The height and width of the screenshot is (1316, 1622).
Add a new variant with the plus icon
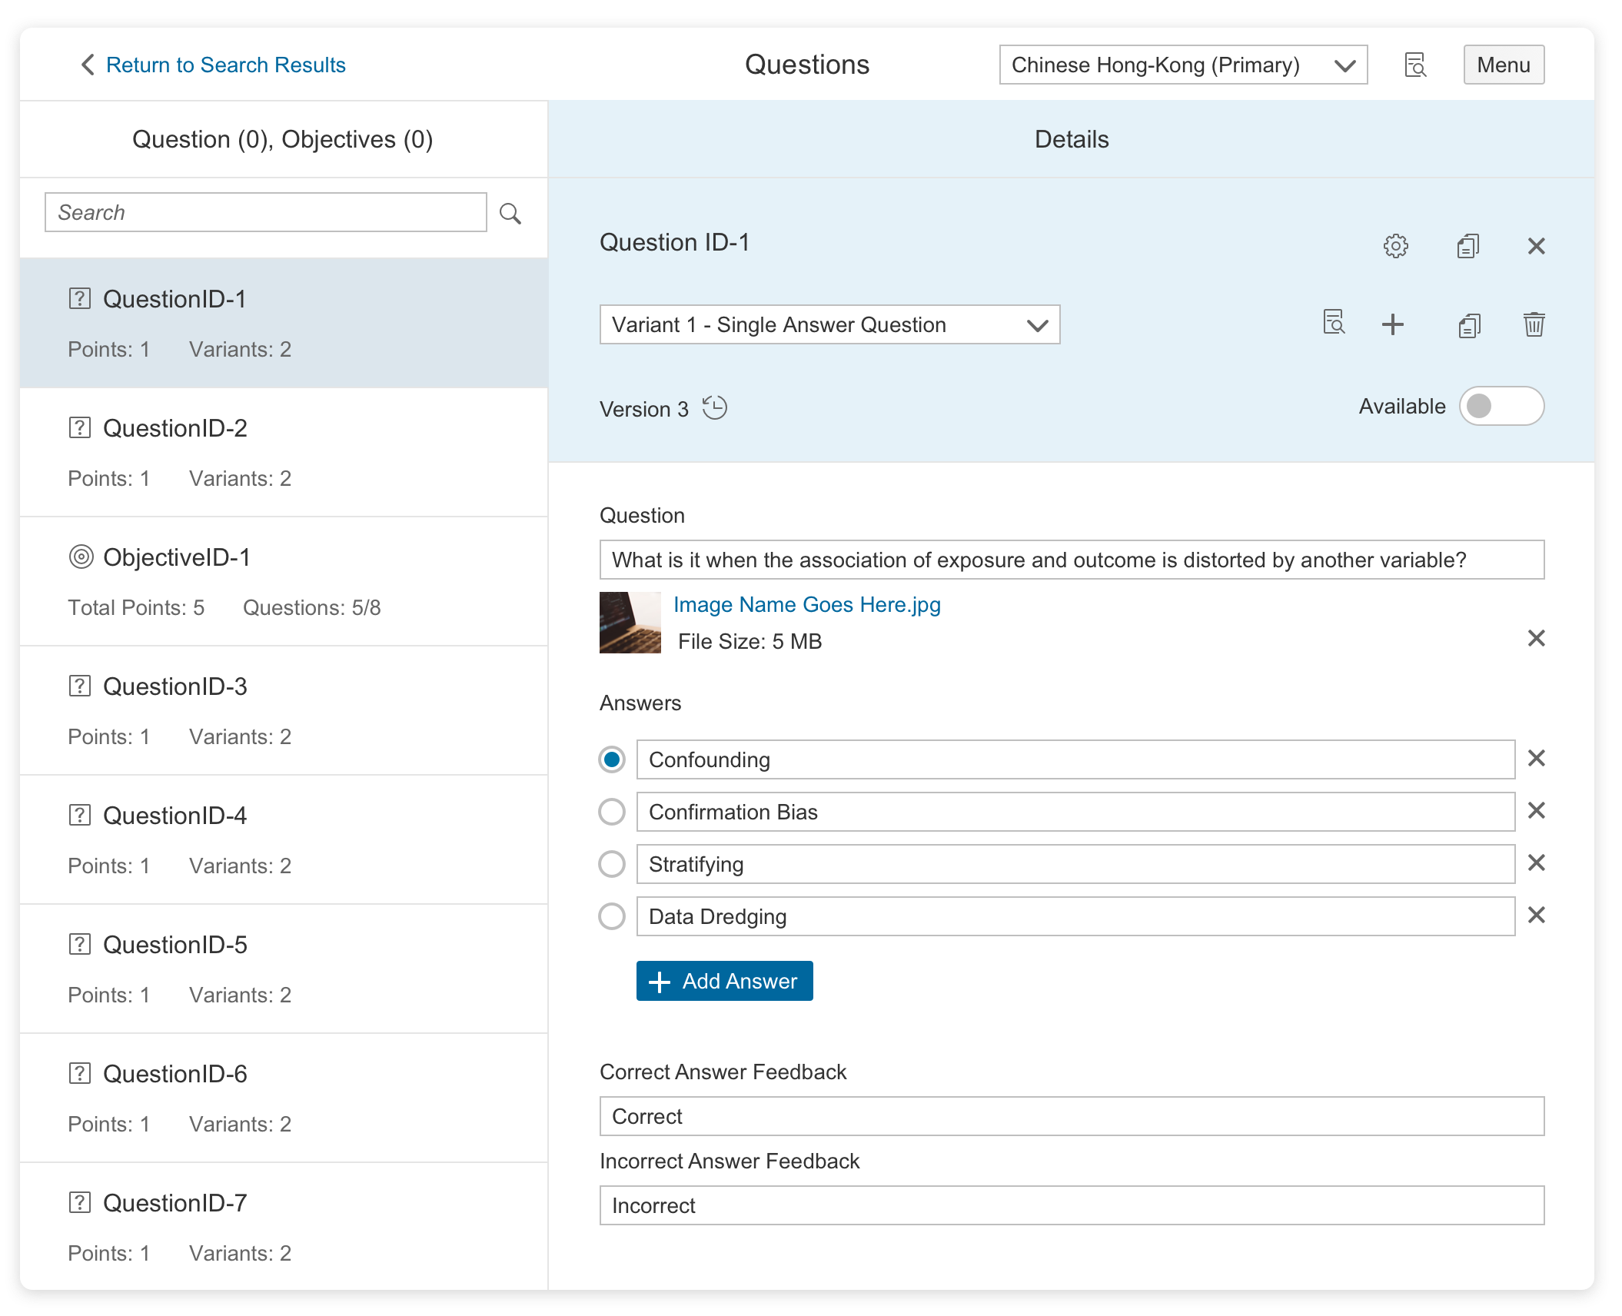coord(1392,324)
